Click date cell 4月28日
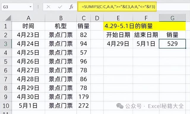190x114 pixels. (28, 79)
